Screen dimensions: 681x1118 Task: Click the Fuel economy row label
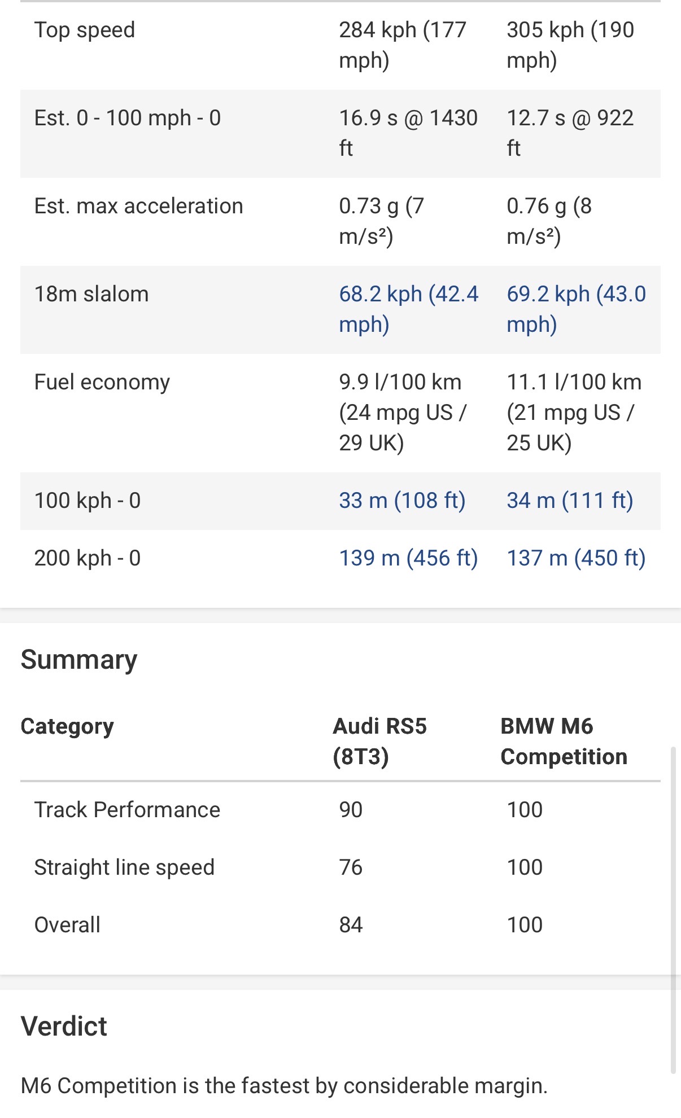pos(102,383)
